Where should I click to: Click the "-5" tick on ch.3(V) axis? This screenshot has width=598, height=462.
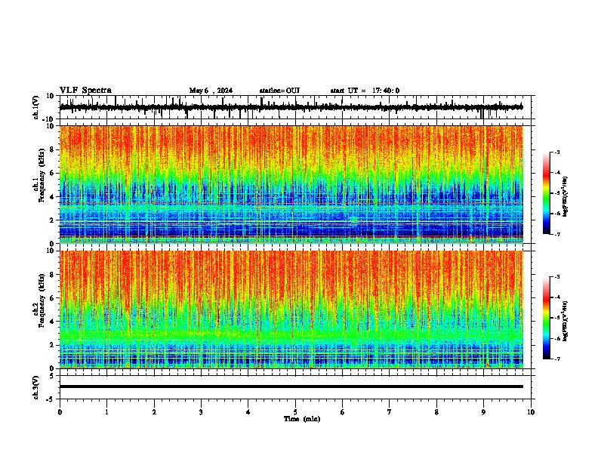(51, 399)
